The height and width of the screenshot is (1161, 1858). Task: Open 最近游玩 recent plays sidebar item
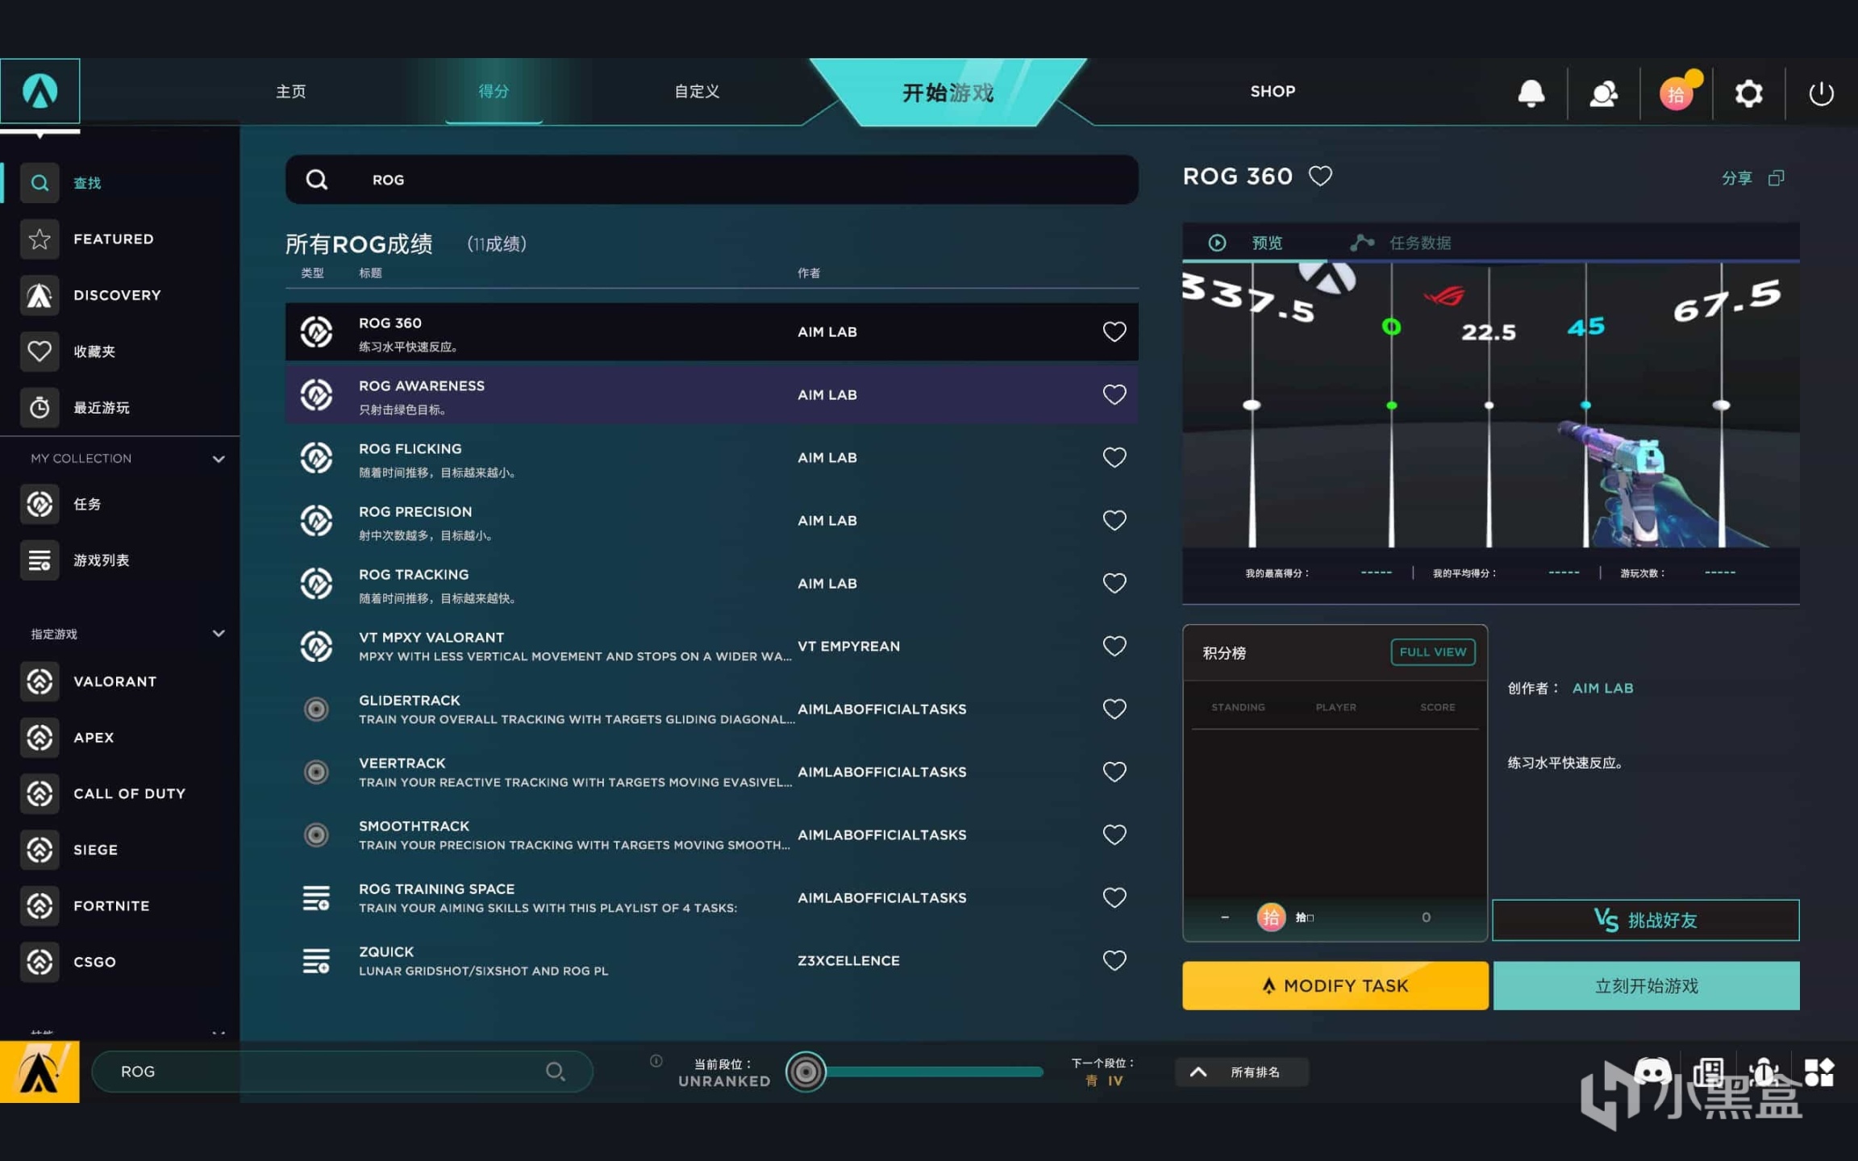pos(100,408)
